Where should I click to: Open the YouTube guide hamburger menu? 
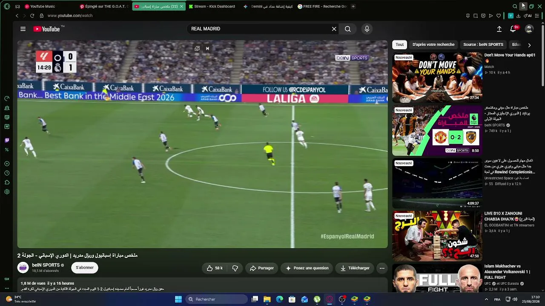coord(23,29)
